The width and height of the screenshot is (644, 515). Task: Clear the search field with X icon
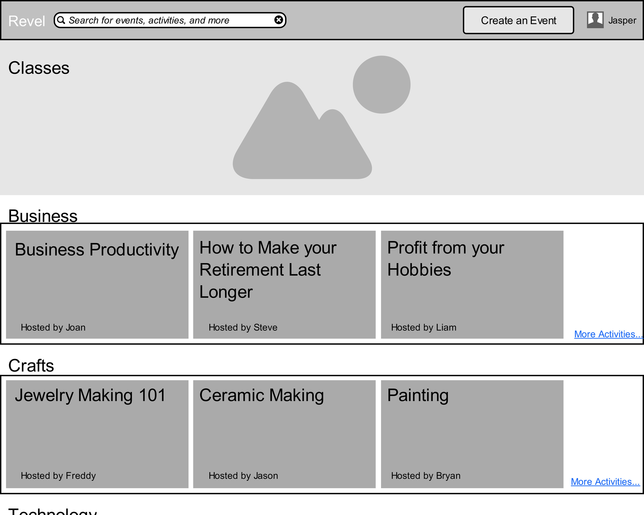coord(278,20)
